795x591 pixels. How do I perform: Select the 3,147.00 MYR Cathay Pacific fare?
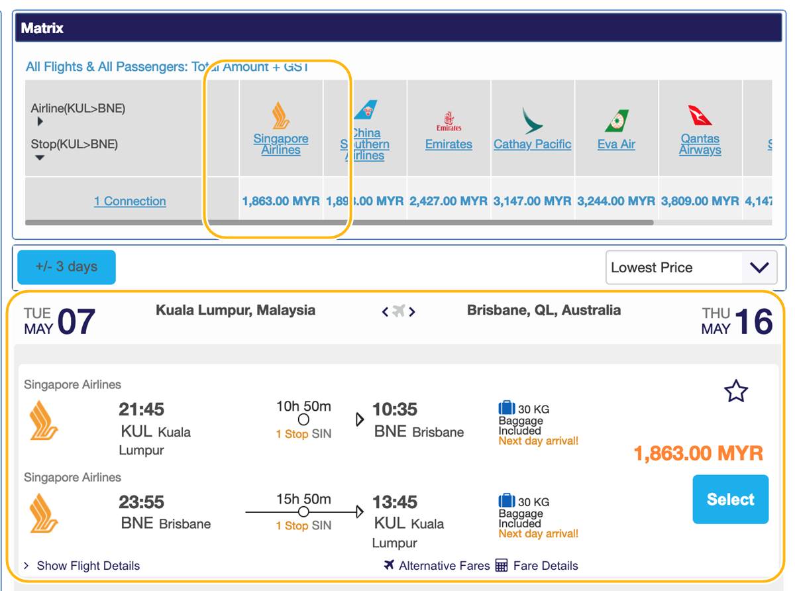click(532, 201)
